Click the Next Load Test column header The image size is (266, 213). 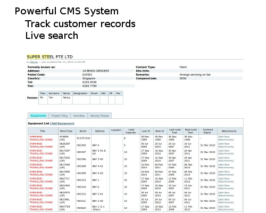pos(191,131)
